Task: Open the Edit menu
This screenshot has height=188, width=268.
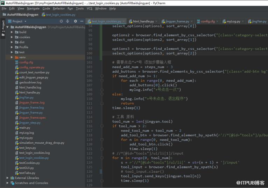Action: pos(12,8)
